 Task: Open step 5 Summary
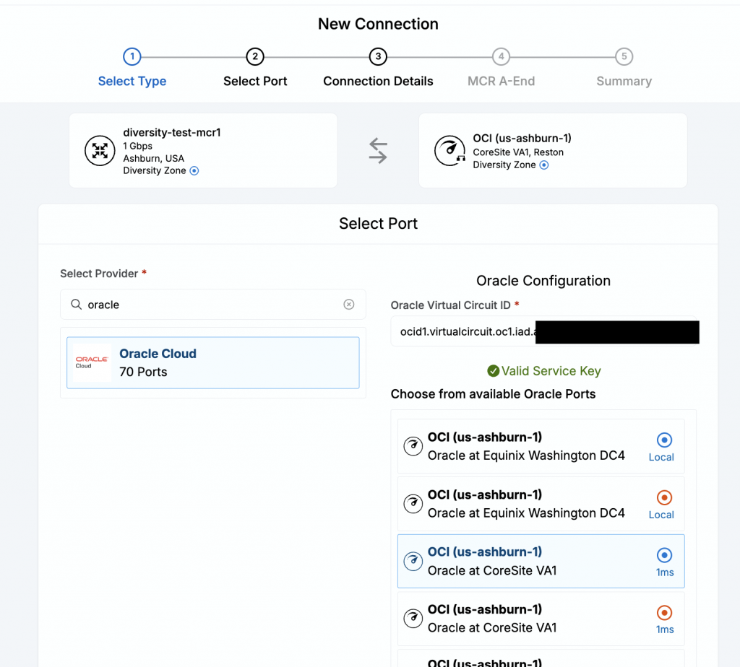pyautogui.click(x=624, y=68)
